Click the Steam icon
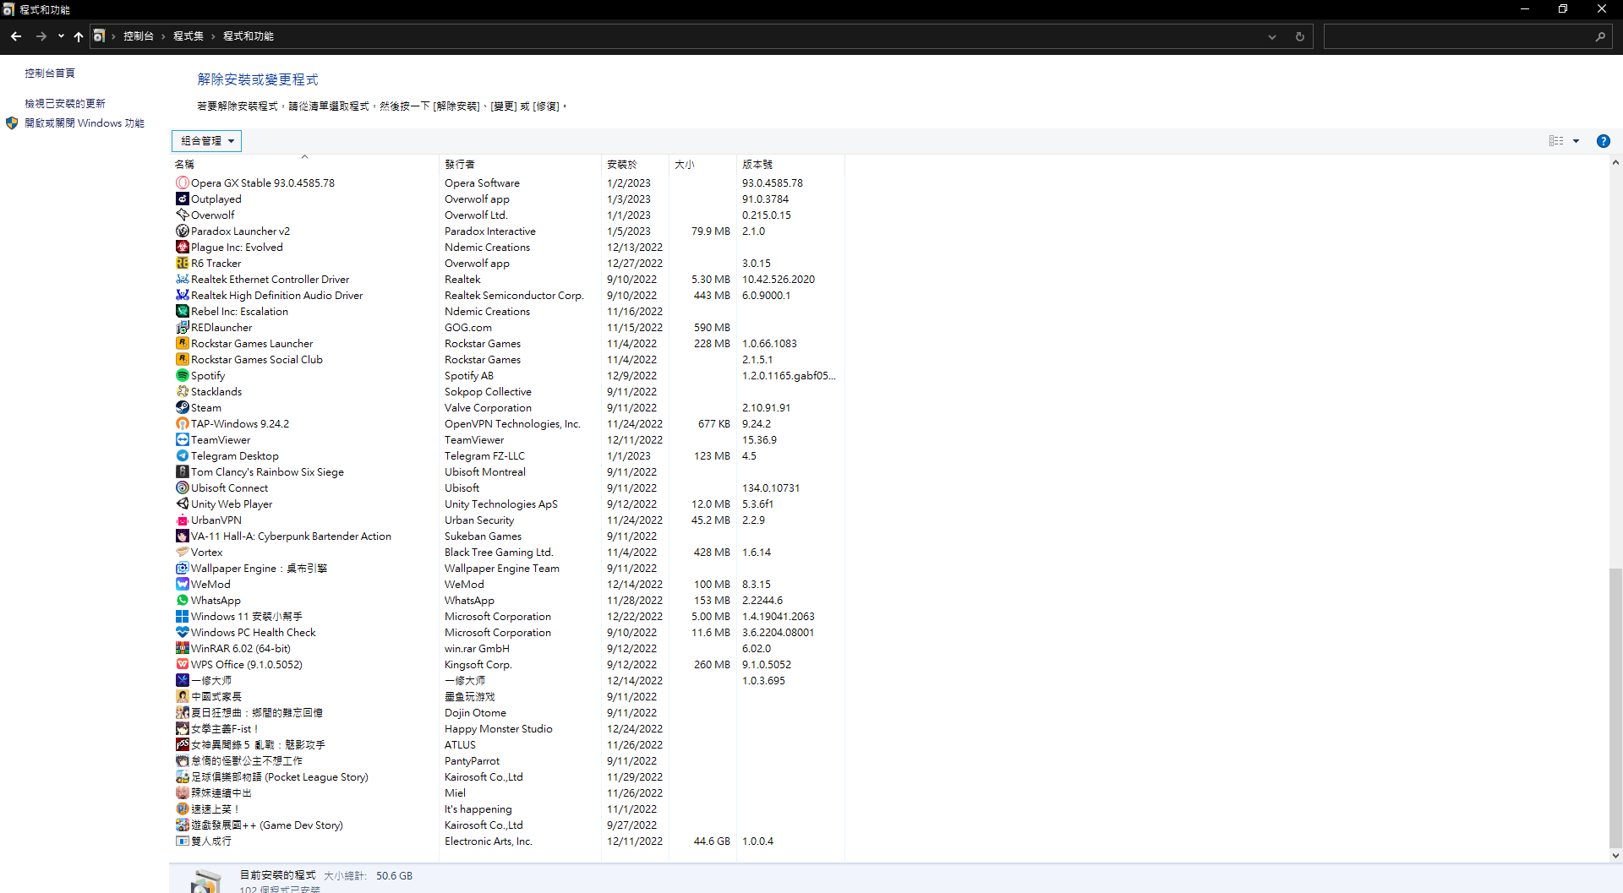This screenshot has width=1623, height=893. coord(182,408)
